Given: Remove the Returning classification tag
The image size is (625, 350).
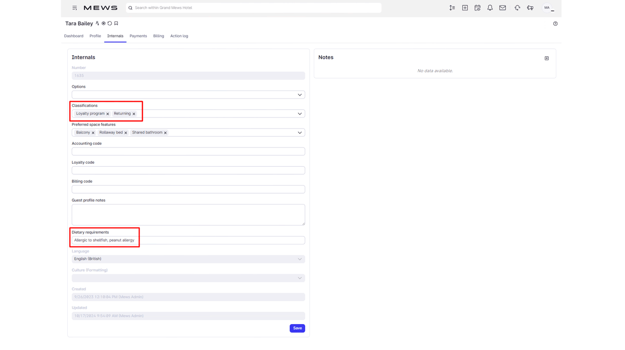Looking at the screenshot, I should coord(134,114).
